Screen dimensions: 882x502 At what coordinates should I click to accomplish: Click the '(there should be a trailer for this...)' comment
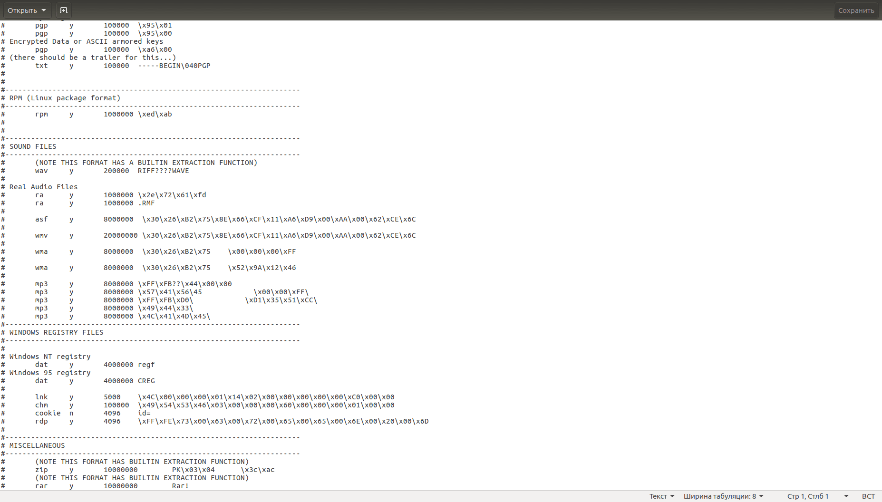tap(93, 58)
